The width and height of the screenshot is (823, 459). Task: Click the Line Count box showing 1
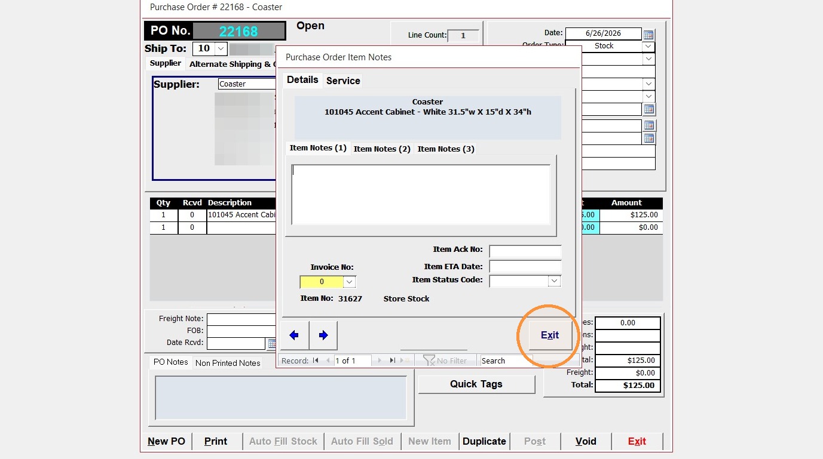[463, 36]
